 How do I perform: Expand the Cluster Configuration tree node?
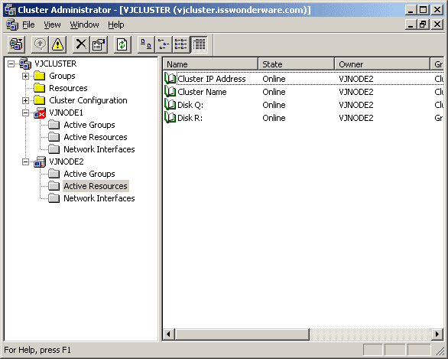[25, 101]
